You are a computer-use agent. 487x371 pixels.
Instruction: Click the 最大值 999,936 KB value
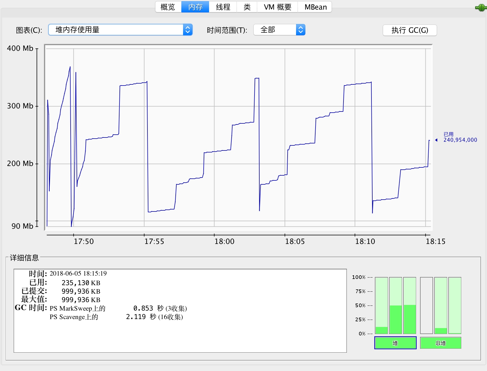click(81, 300)
